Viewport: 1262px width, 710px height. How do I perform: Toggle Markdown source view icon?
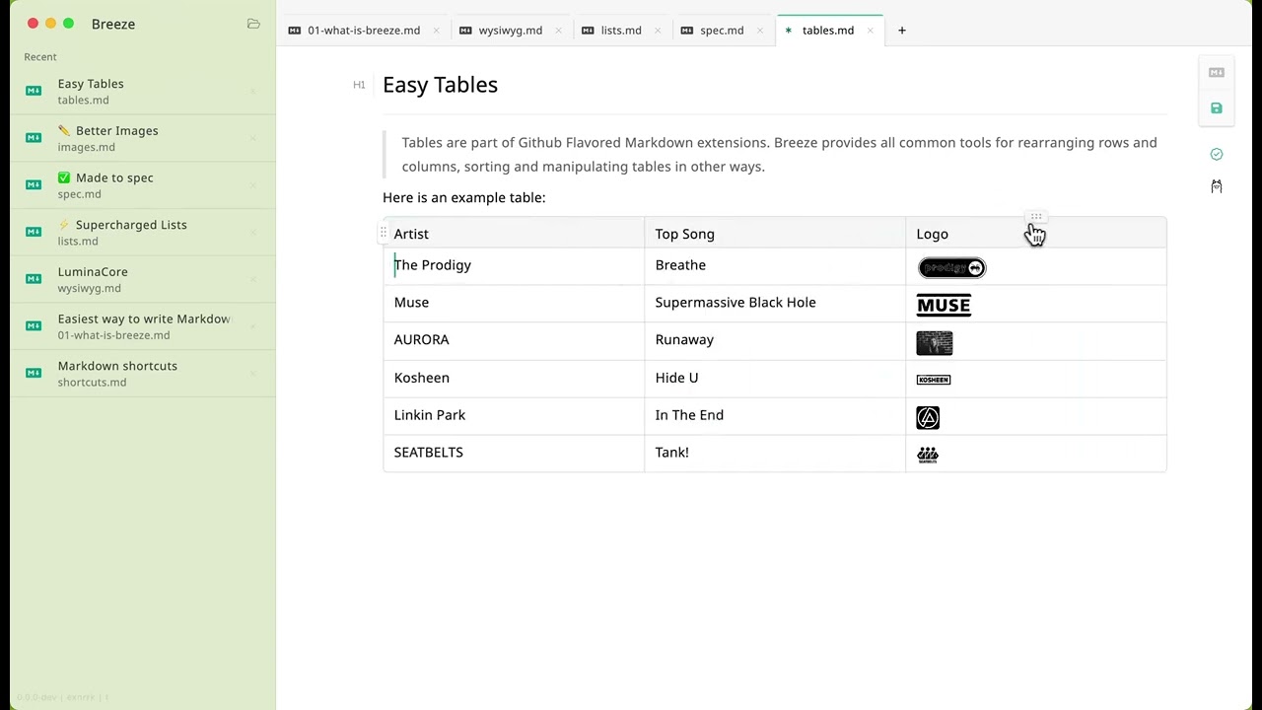[1216, 72]
